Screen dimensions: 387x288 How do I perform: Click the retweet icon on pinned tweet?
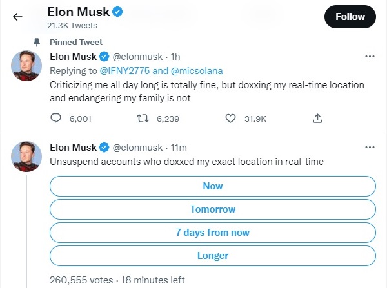click(x=144, y=118)
